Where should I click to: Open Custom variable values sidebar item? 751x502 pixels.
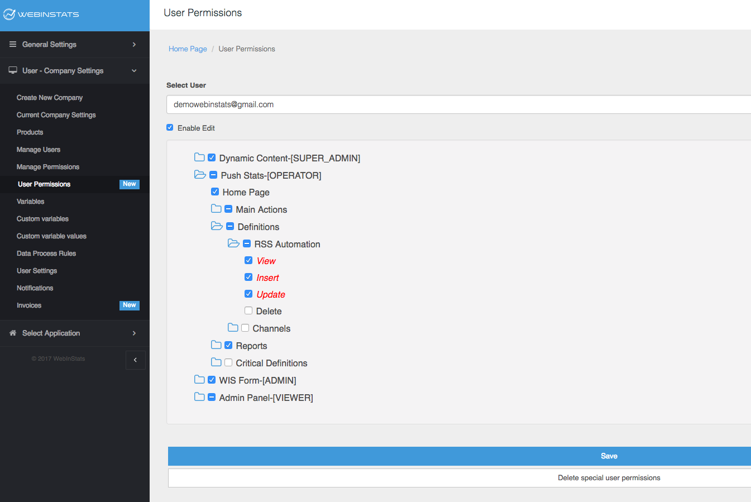point(52,236)
